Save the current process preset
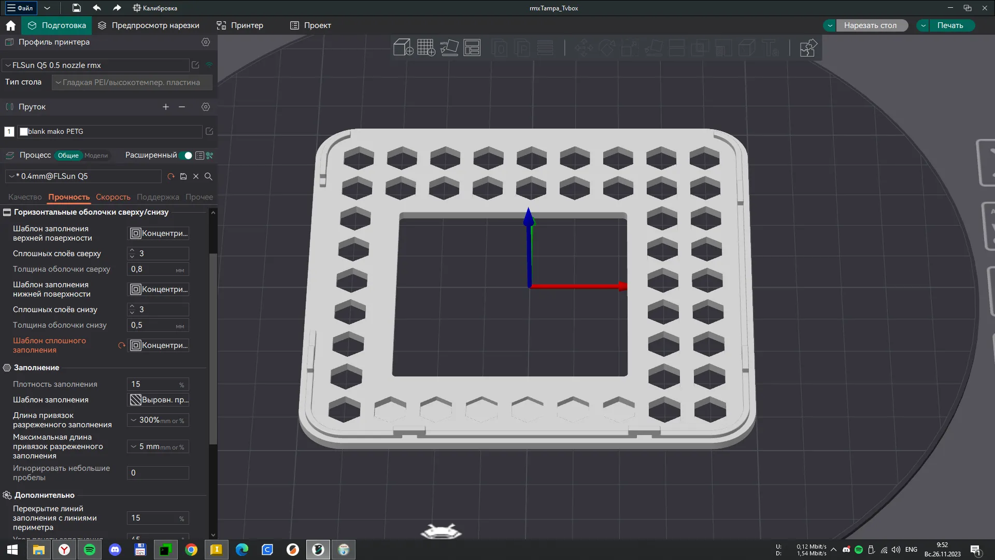Image resolution: width=995 pixels, height=560 pixels. pyautogui.click(x=183, y=176)
